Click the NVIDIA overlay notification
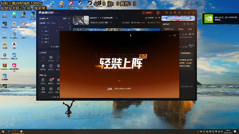The height and width of the screenshot is (134, 239). (220, 18)
